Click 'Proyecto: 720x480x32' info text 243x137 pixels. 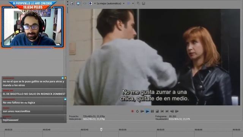(x=87, y=116)
